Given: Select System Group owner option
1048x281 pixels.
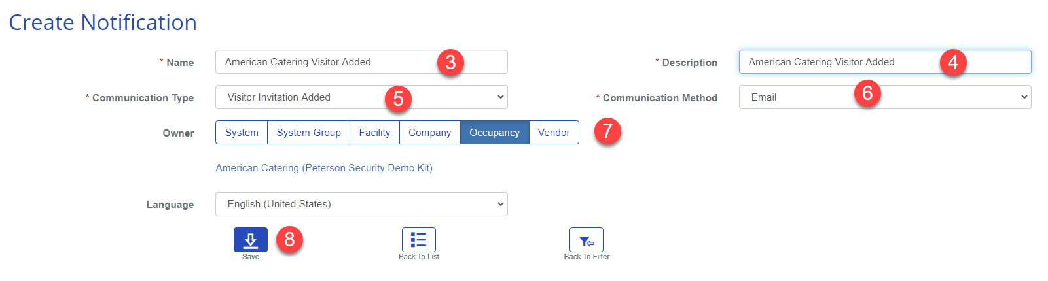Looking at the screenshot, I should click(308, 133).
